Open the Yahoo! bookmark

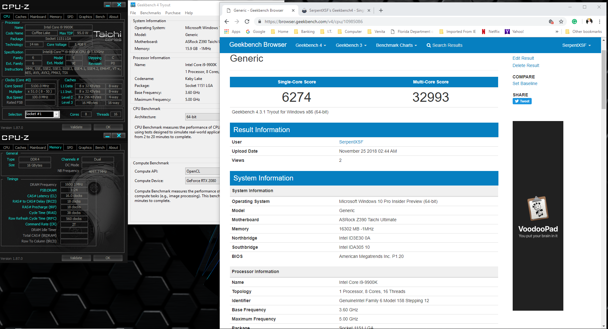tap(514, 32)
